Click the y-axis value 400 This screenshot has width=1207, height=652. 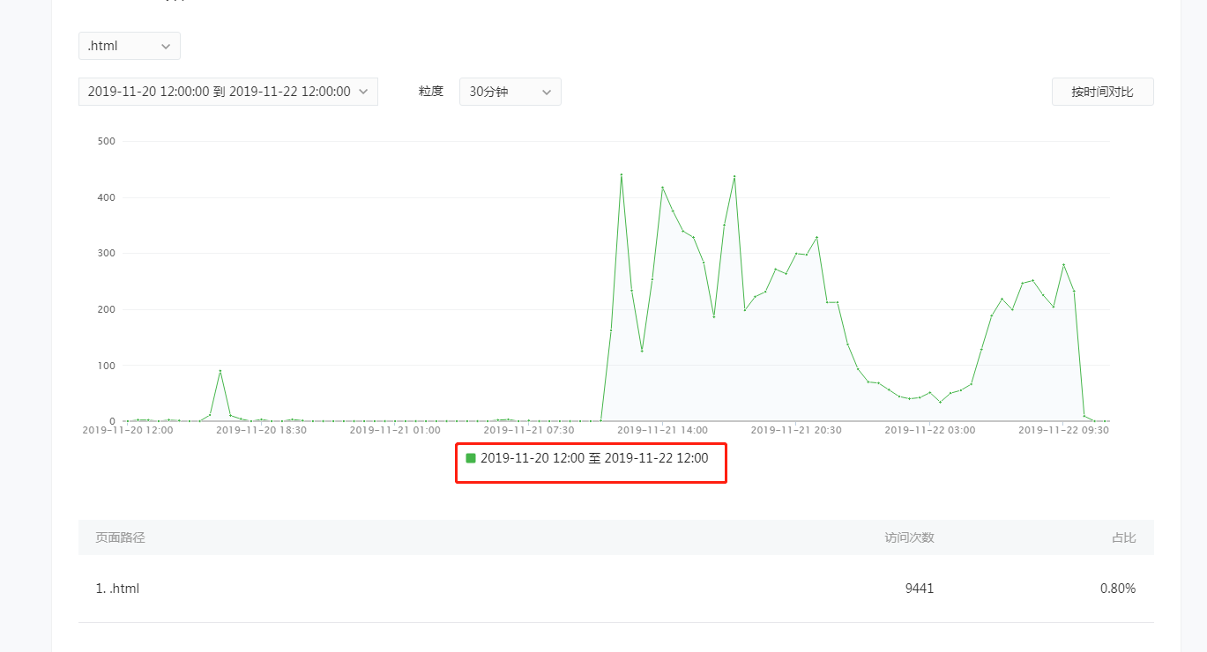point(106,197)
